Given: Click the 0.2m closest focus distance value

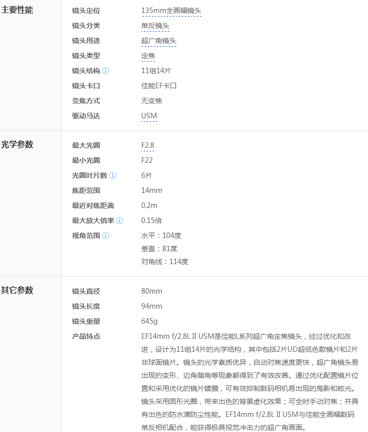Looking at the screenshot, I should pyautogui.click(x=149, y=205).
